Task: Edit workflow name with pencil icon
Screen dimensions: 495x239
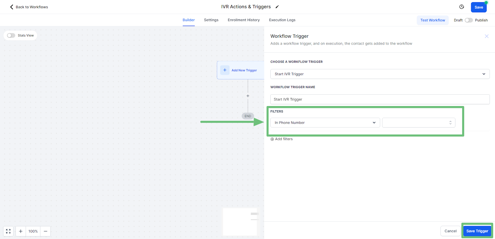Action: pyautogui.click(x=277, y=7)
